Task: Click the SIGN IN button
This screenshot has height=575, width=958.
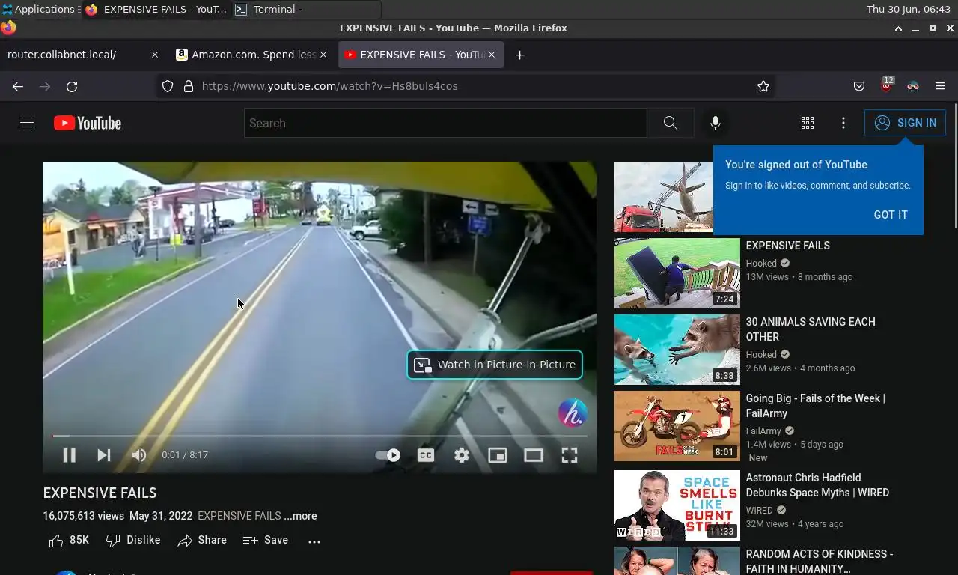Action: 905,123
